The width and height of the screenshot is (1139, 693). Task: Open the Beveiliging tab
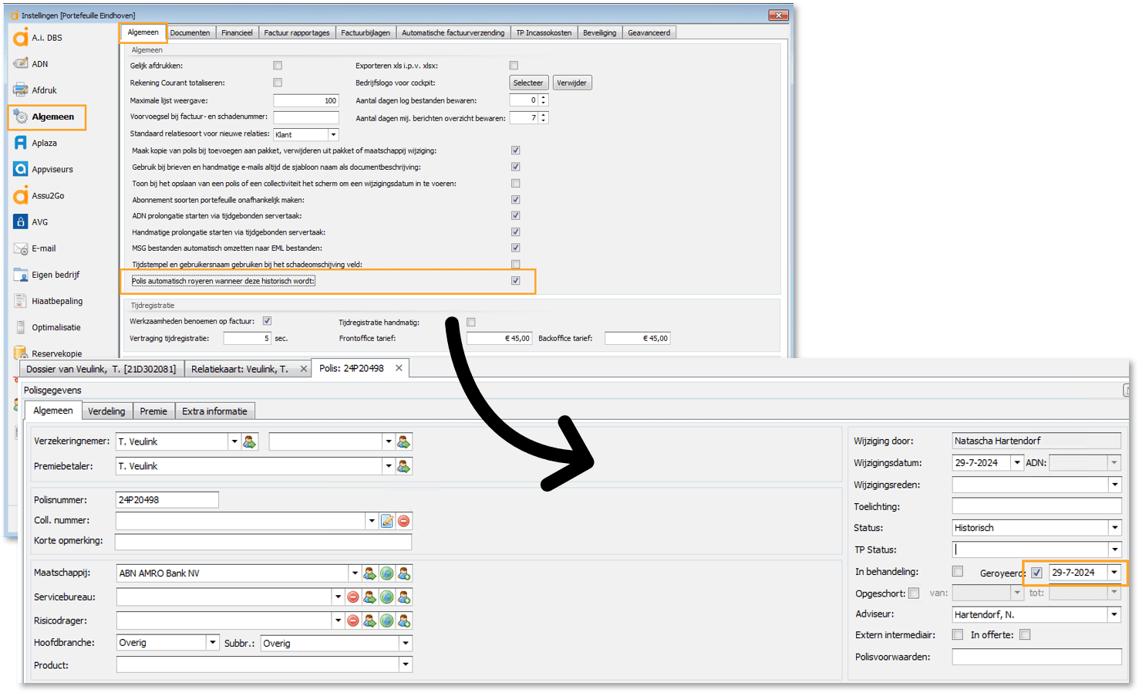pos(599,32)
